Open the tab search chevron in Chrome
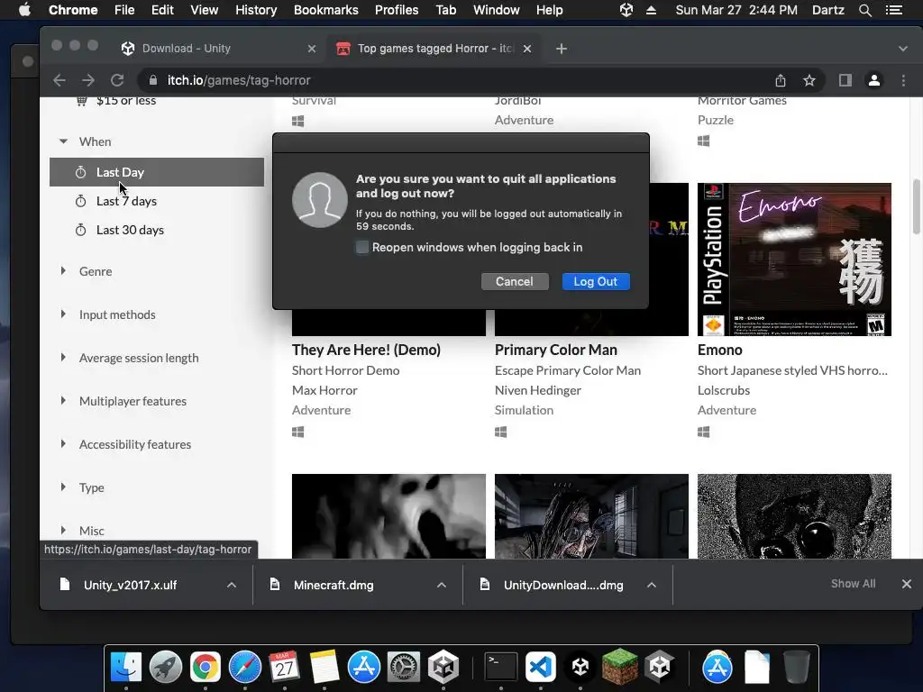This screenshot has width=923, height=692. pos(903,49)
